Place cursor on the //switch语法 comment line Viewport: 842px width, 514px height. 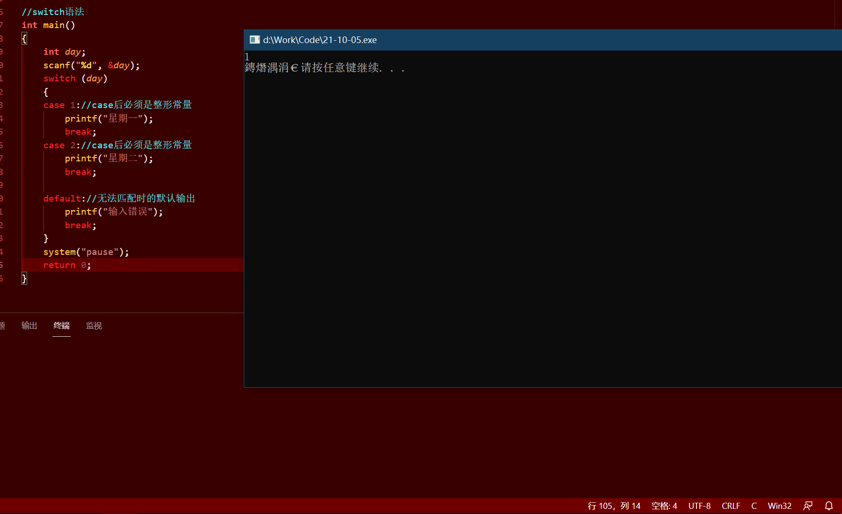tap(53, 12)
